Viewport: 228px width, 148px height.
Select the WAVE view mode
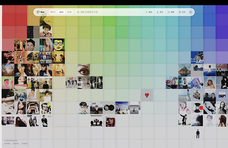61,12
